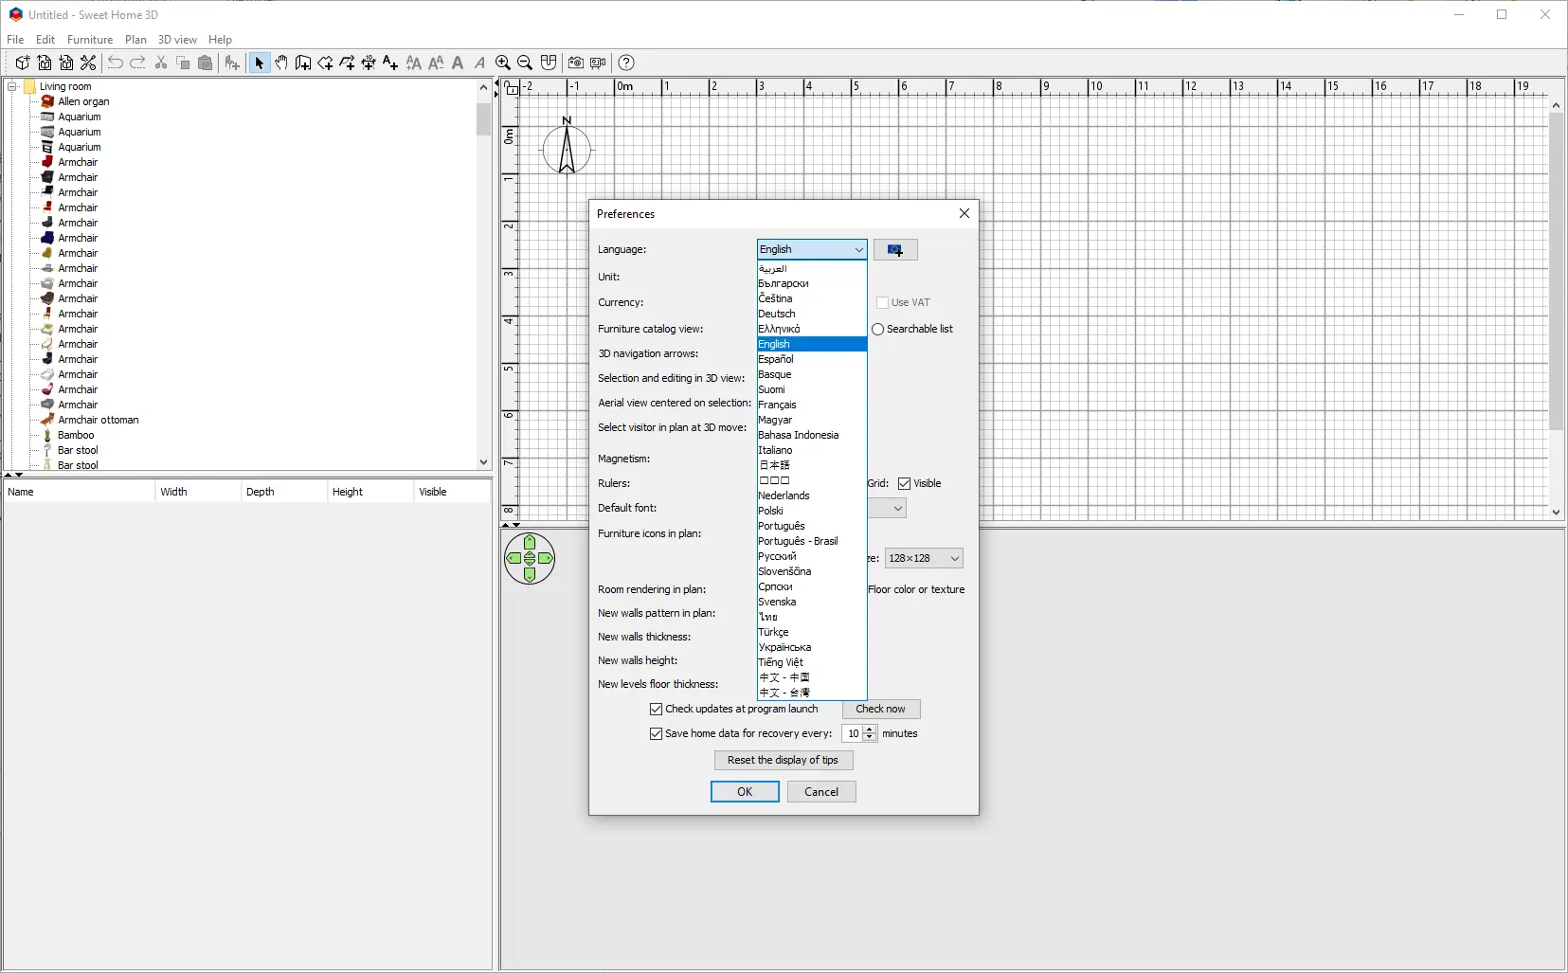Select the Searchable list radio button

[x=878, y=329]
